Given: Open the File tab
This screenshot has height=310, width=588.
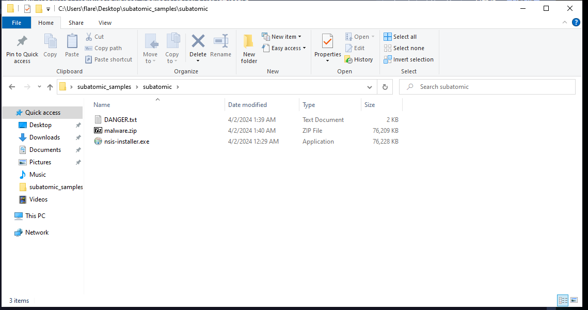Looking at the screenshot, I should pyautogui.click(x=17, y=23).
